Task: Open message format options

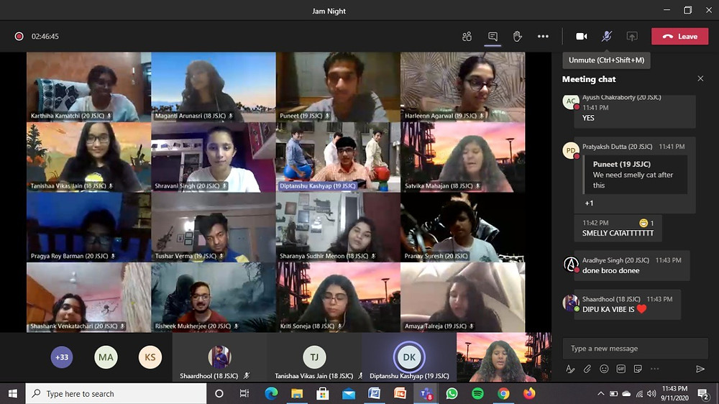Action: (570, 369)
